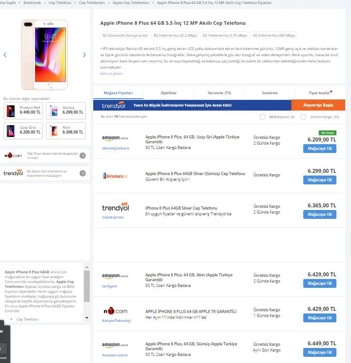
Task: Open APPLE İPHONE 8 PLUS n11 offer title
Action: [x=191, y=312]
